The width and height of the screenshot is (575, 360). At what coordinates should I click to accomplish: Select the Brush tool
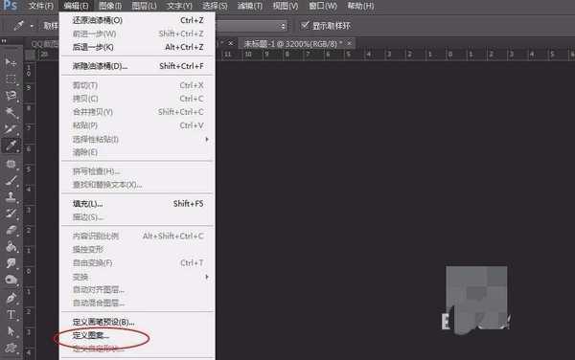pyautogui.click(x=11, y=180)
